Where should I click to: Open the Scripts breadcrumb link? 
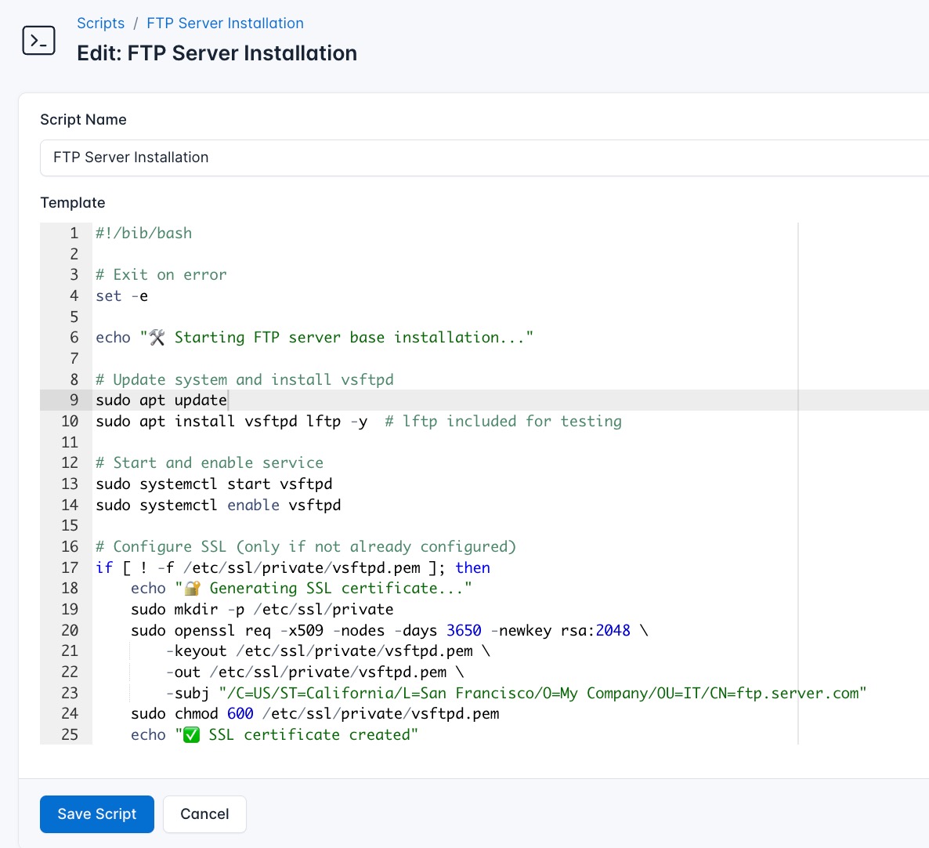[x=101, y=23]
